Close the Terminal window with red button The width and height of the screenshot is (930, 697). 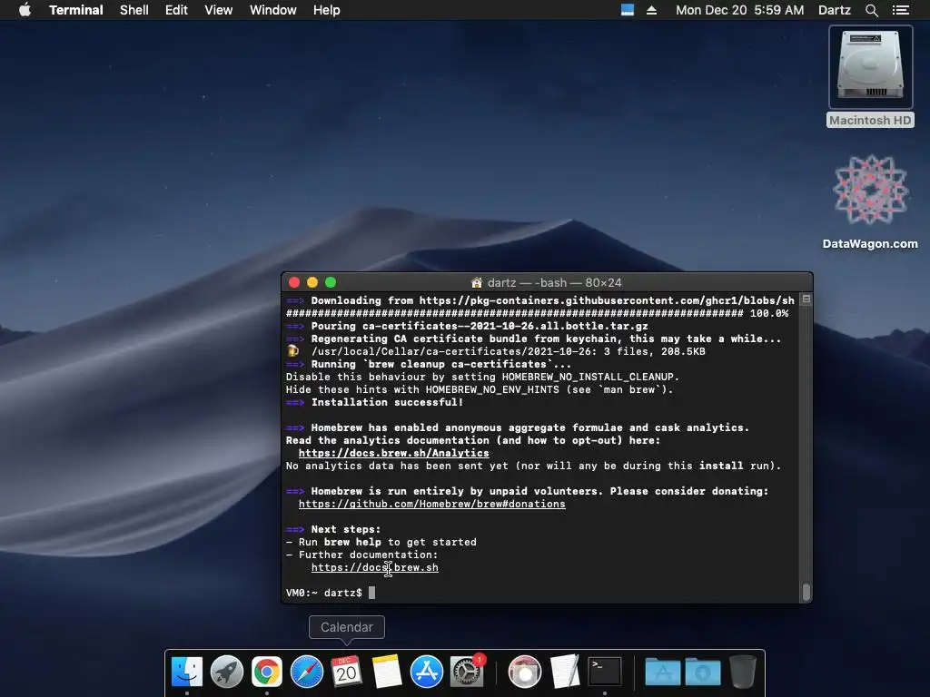pos(294,282)
